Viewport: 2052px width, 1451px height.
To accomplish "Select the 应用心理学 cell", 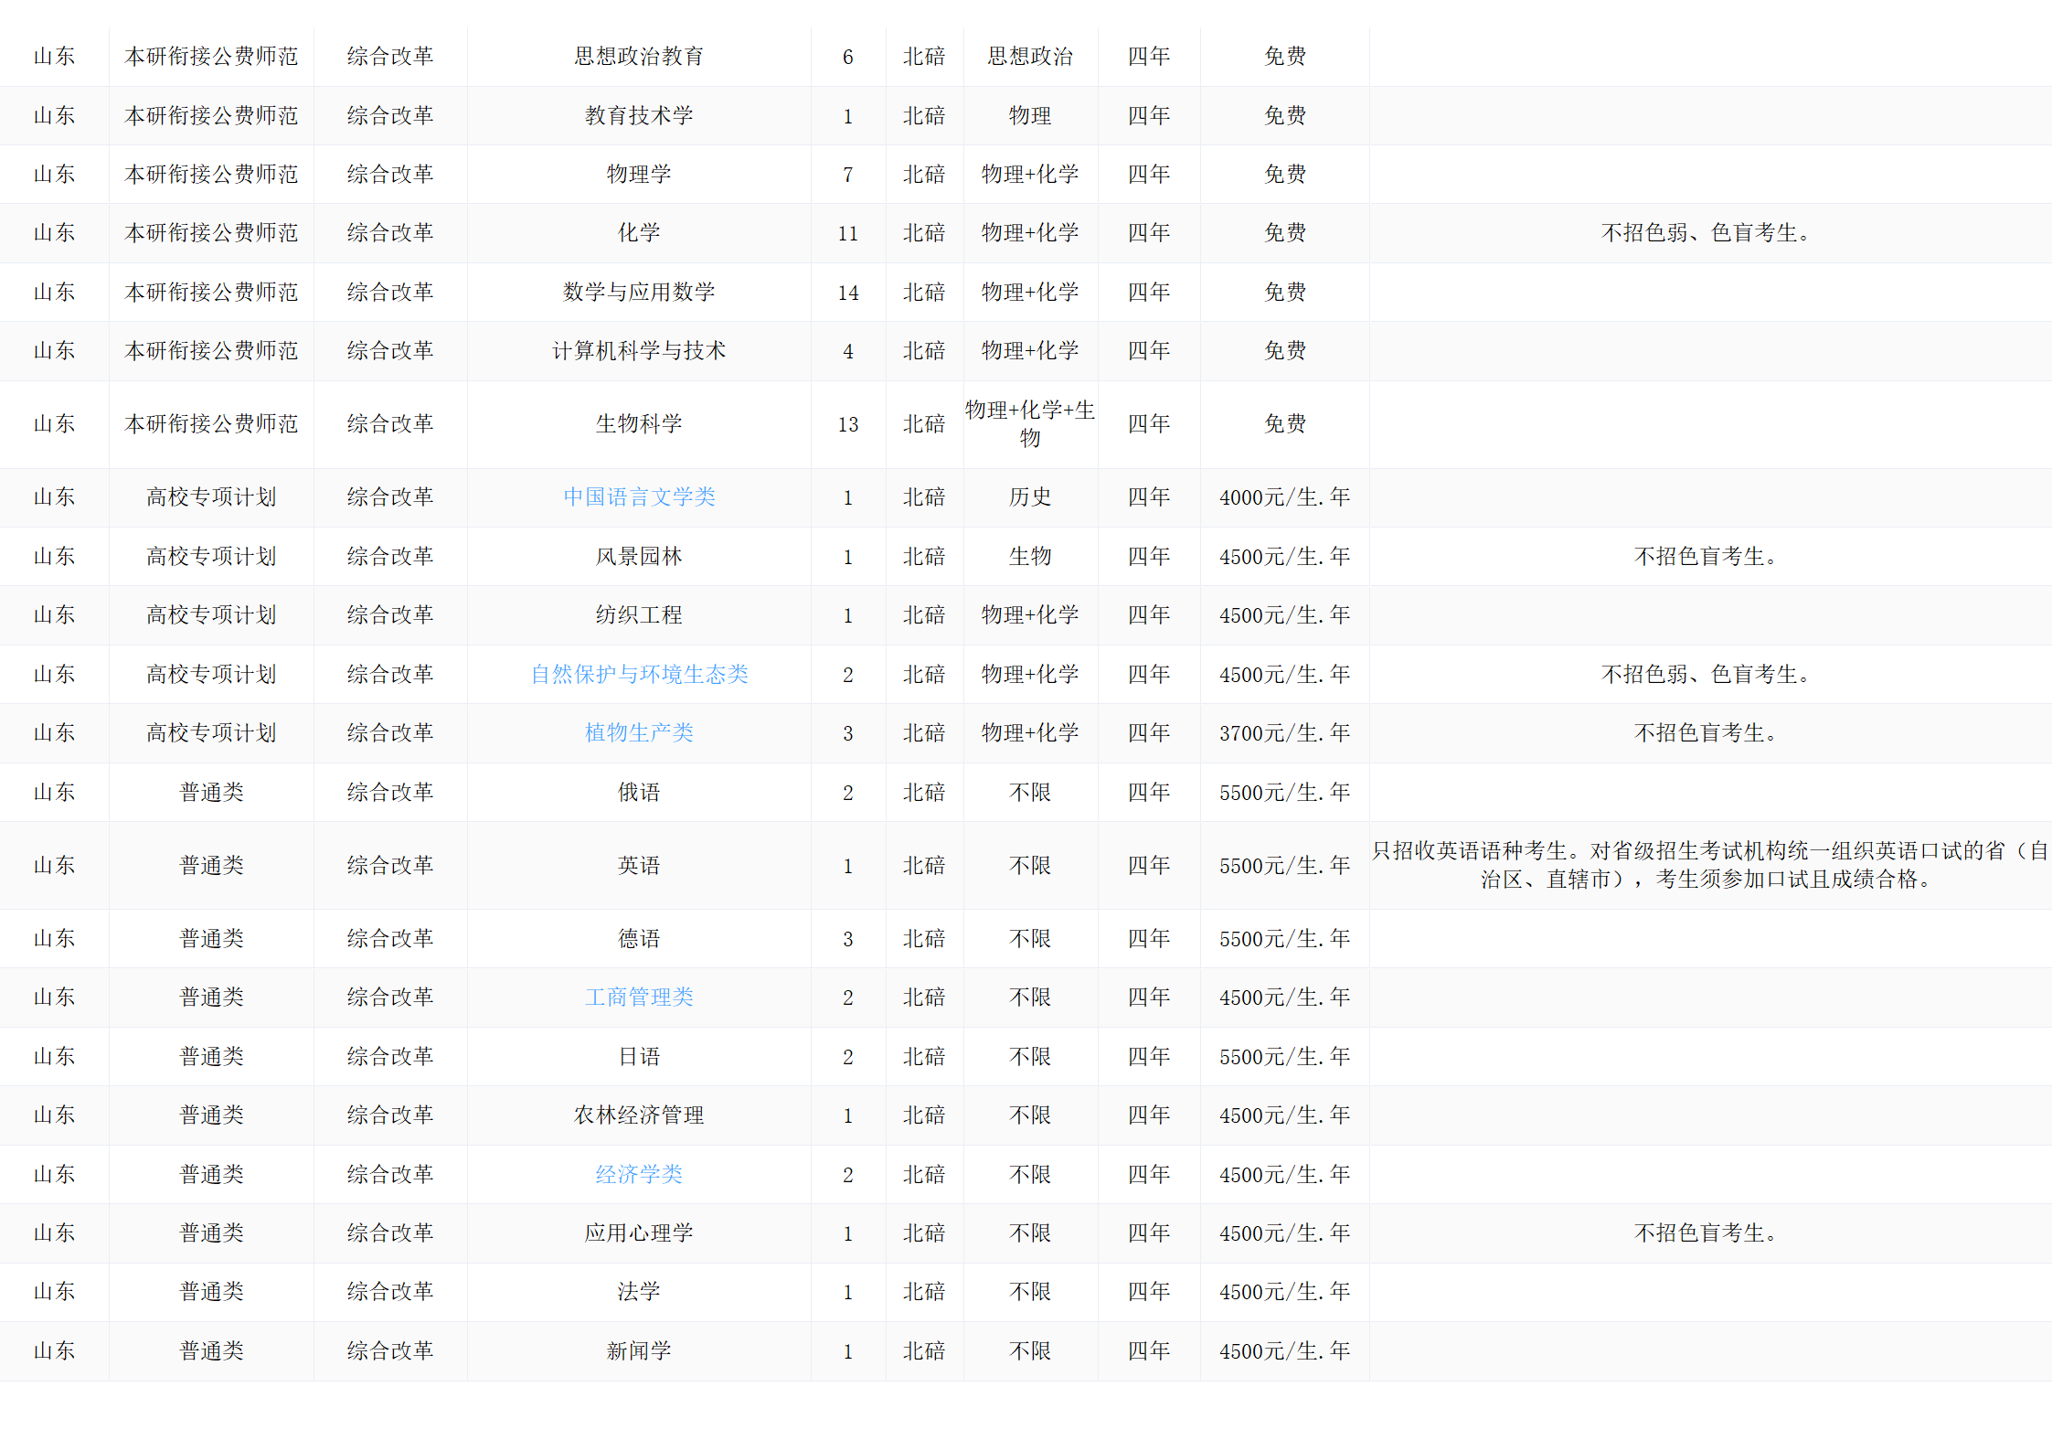I will [x=639, y=1233].
